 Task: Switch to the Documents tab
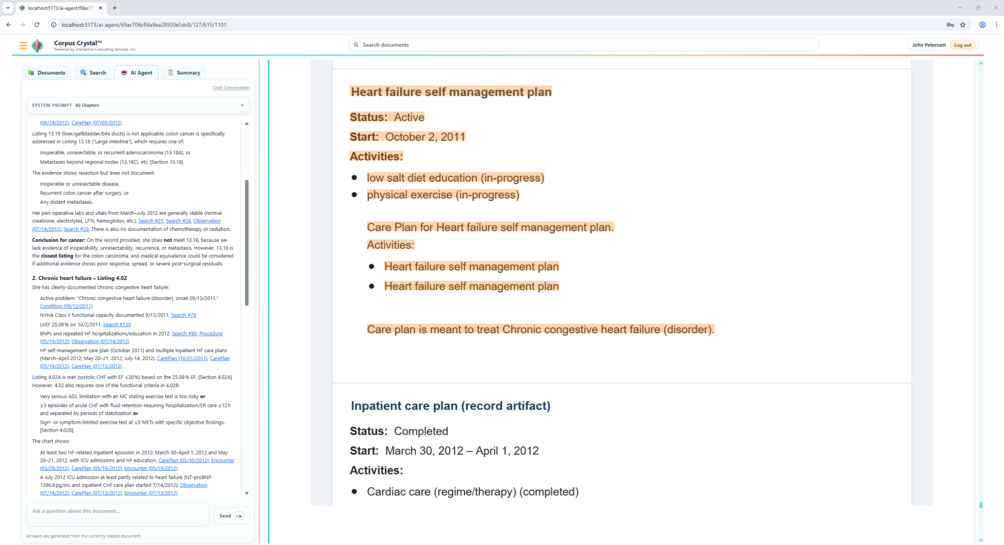(x=47, y=73)
